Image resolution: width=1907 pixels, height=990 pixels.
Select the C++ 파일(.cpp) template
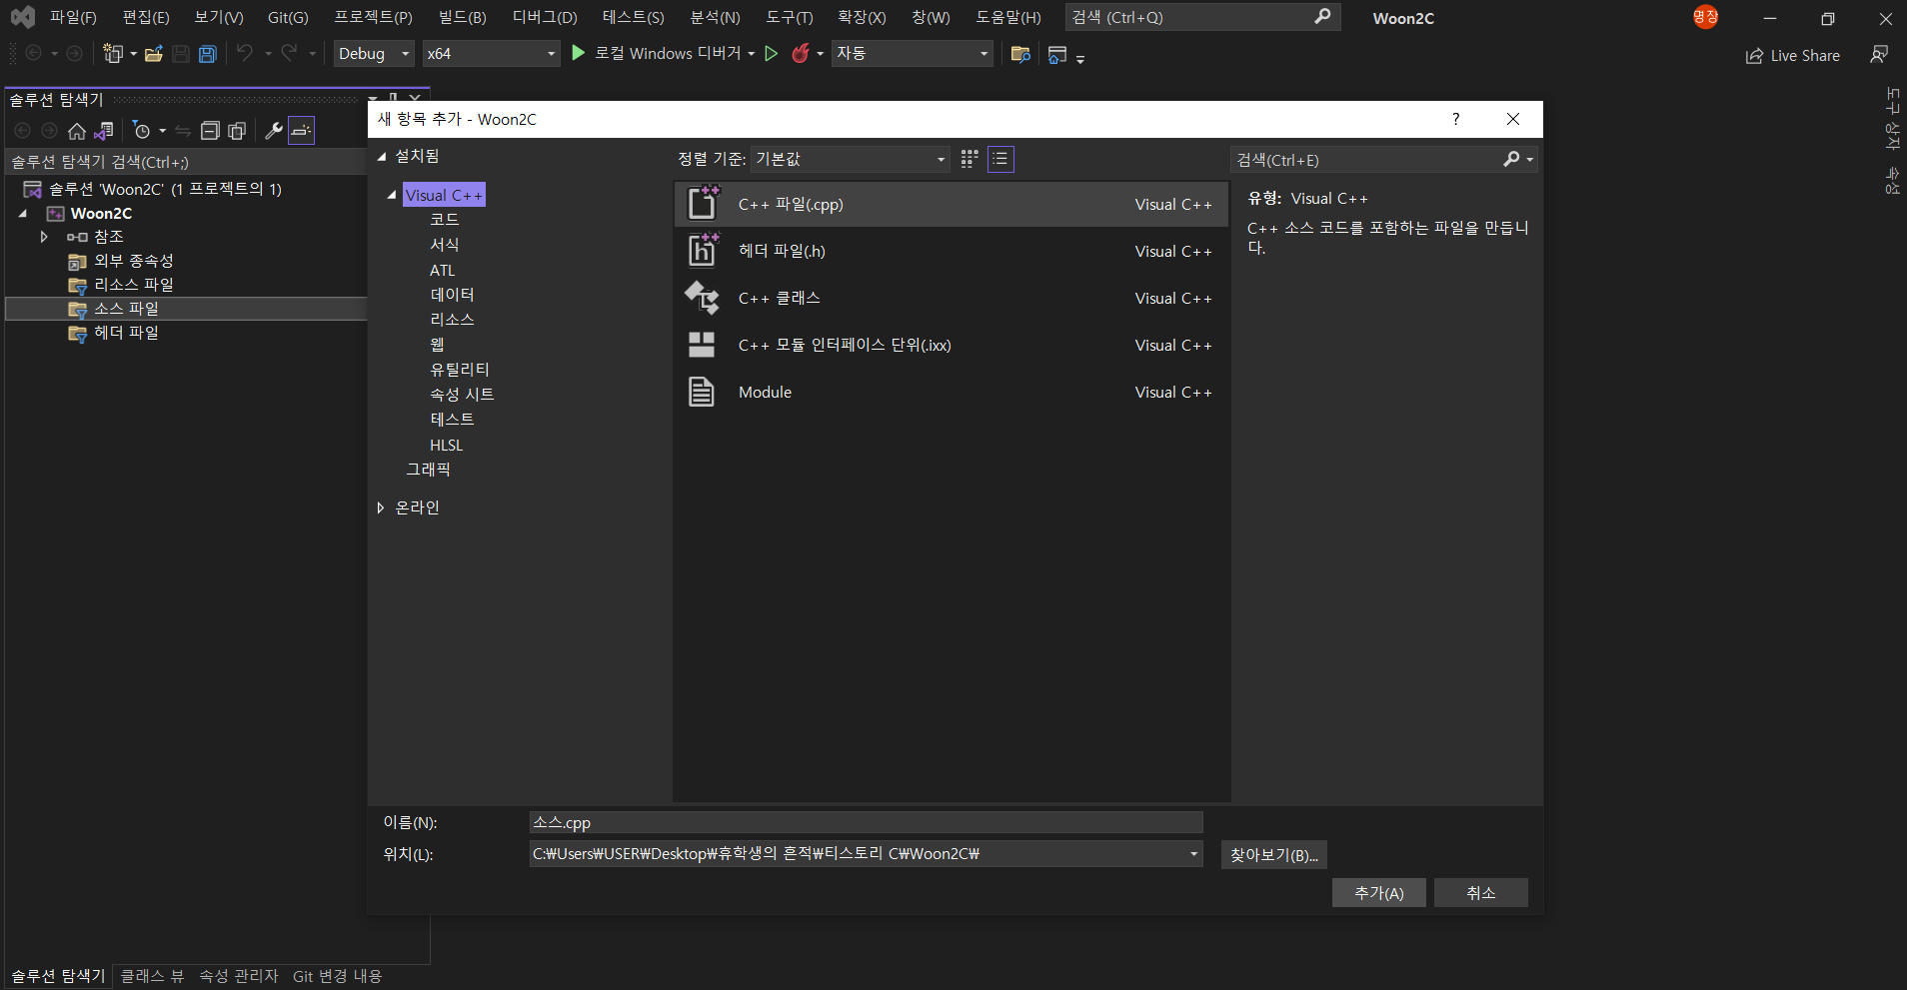pyautogui.click(x=951, y=204)
